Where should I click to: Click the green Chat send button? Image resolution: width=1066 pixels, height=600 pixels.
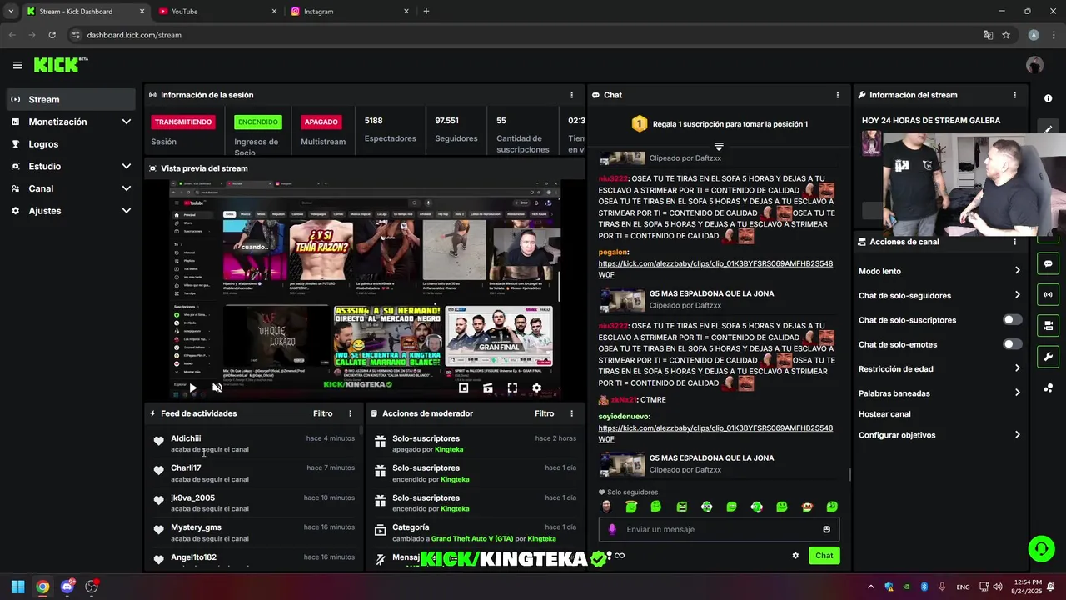[824, 556]
